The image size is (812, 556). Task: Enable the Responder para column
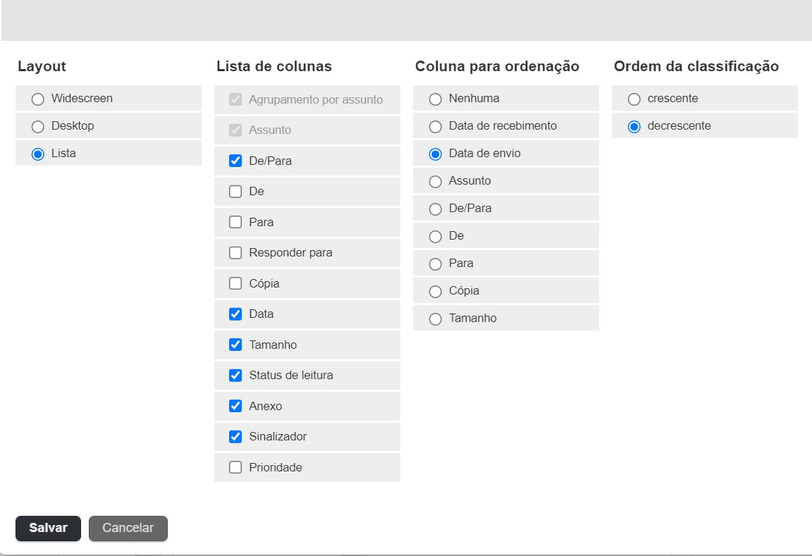coord(235,253)
